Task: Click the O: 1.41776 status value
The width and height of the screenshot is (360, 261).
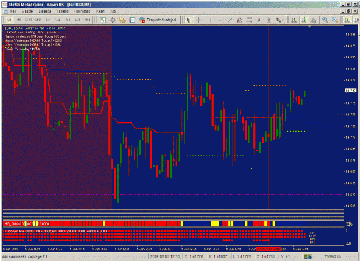Action: click(194, 256)
